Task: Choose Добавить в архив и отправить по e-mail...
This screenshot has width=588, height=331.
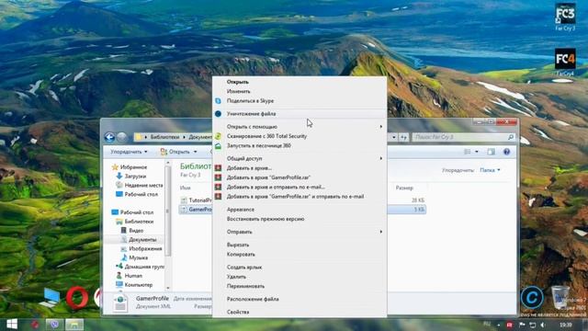Action: 300,187
